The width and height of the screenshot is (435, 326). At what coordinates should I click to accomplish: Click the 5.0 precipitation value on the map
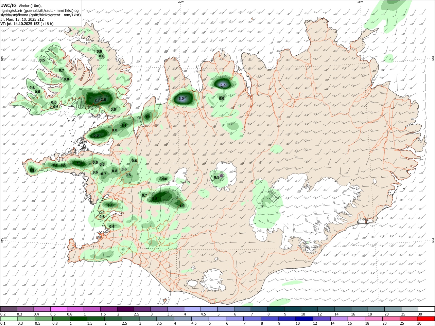point(181,99)
